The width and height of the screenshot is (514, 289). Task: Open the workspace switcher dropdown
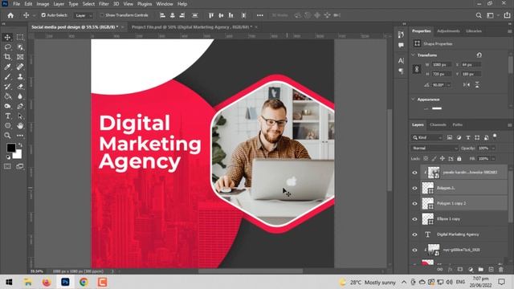point(492,15)
